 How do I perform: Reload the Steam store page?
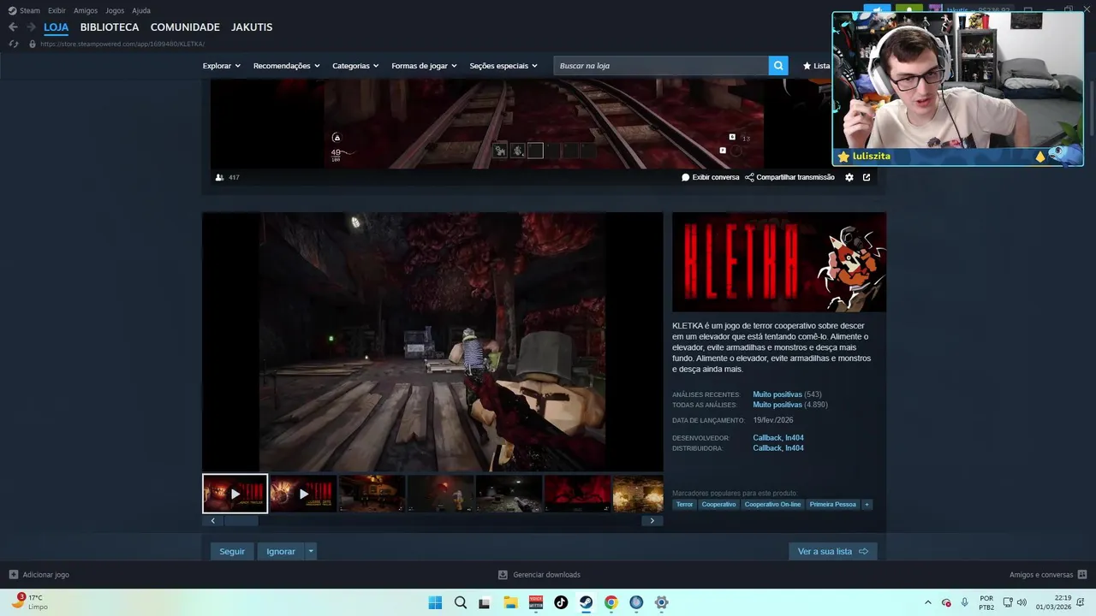14,44
